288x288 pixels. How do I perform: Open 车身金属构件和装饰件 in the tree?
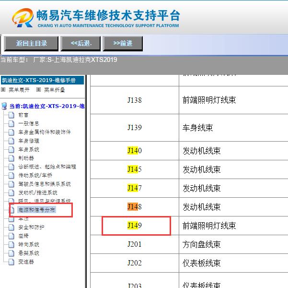[45, 132]
